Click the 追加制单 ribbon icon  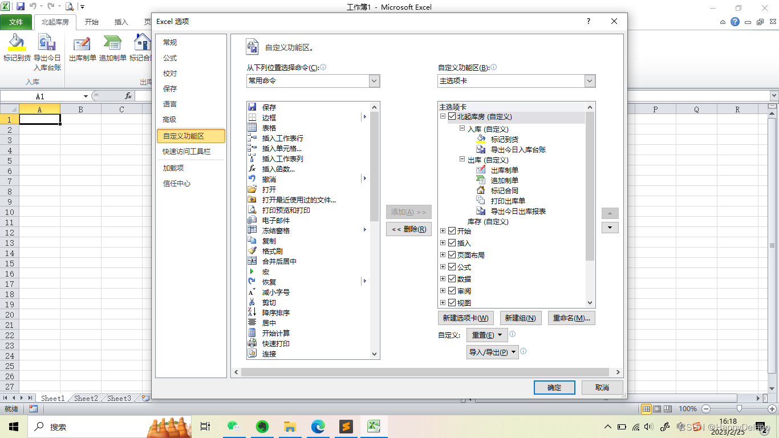(x=113, y=48)
